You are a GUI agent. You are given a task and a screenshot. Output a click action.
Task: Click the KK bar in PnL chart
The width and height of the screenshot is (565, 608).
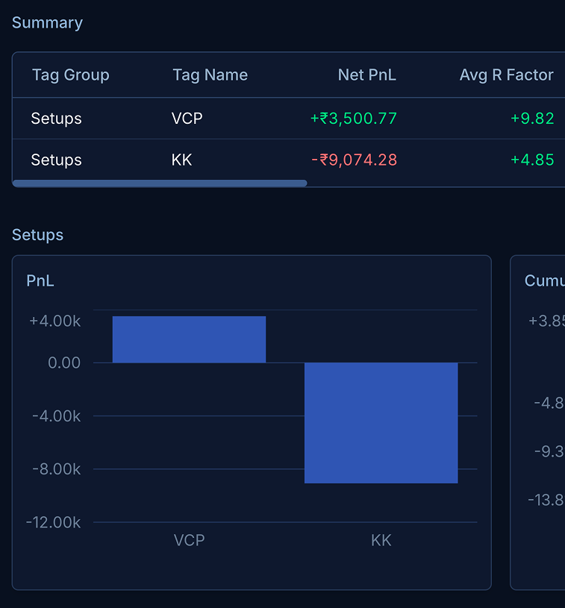(x=381, y=422)
